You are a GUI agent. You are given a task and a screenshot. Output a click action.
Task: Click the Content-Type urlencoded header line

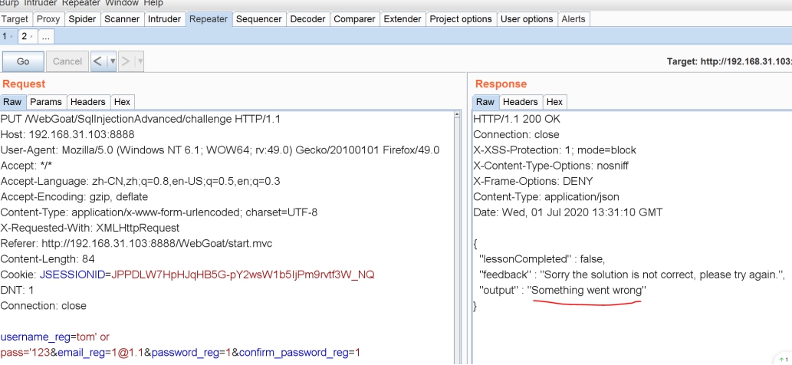click(x=159, y=212)
